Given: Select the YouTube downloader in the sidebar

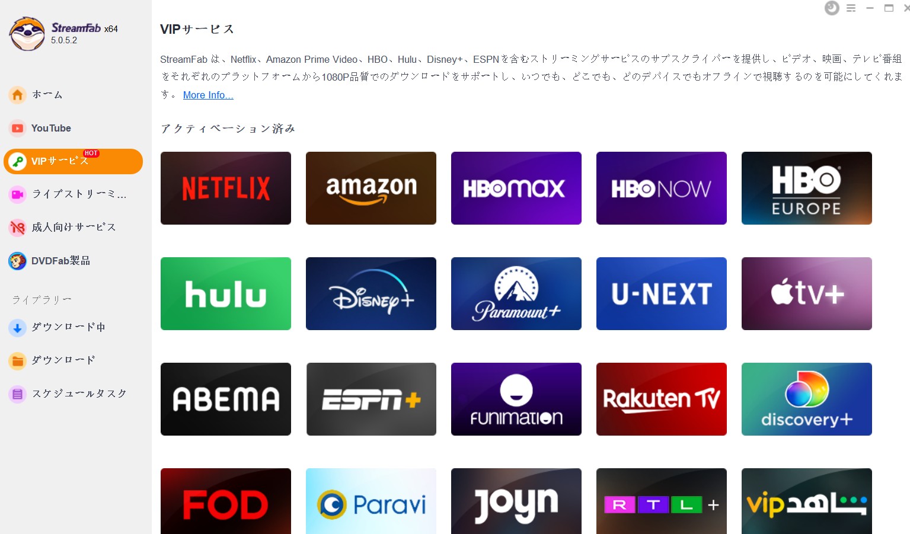Looking at the screenshot, I should pos(50,128).
